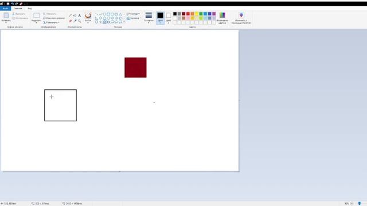Expand the shapes gallery with bottom arrow
Image resolution: width=367 pixels, height=206 pixels.
pos(124,22)
